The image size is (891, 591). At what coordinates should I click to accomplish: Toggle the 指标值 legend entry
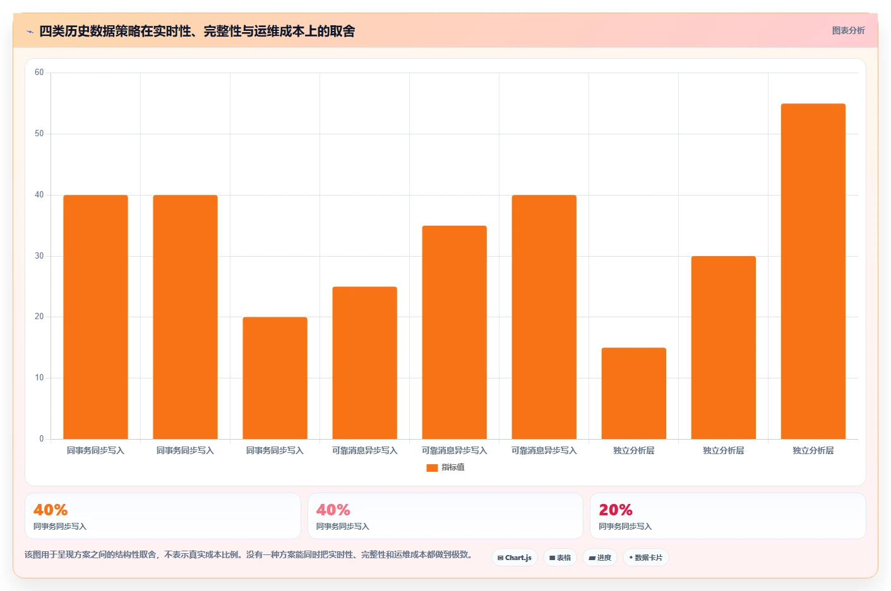tap(446, 467)
